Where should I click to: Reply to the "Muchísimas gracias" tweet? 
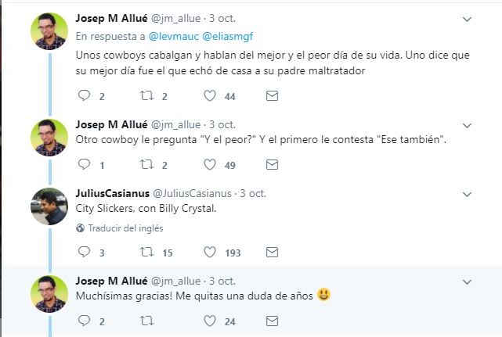pyautogui.click(x=85, y=321)
